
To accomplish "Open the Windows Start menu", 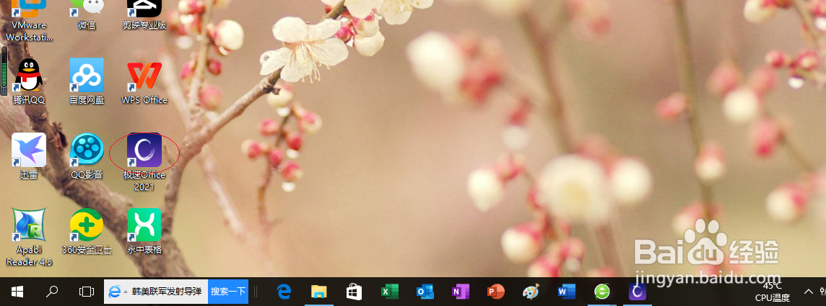I will pos(17,292).
